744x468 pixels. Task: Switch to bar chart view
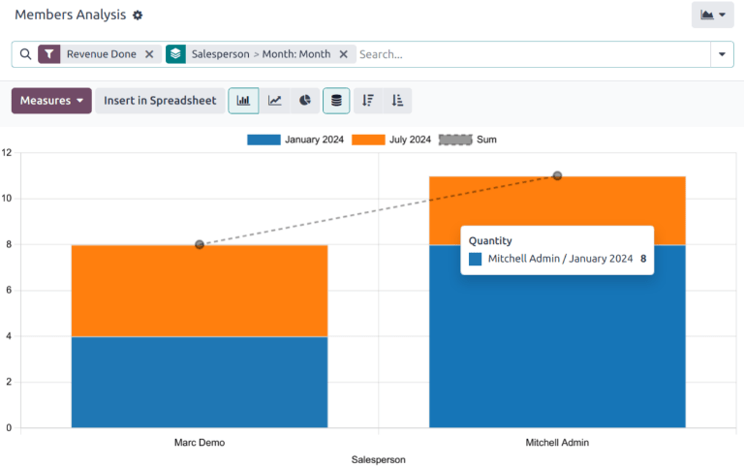(x=243, y=101)
